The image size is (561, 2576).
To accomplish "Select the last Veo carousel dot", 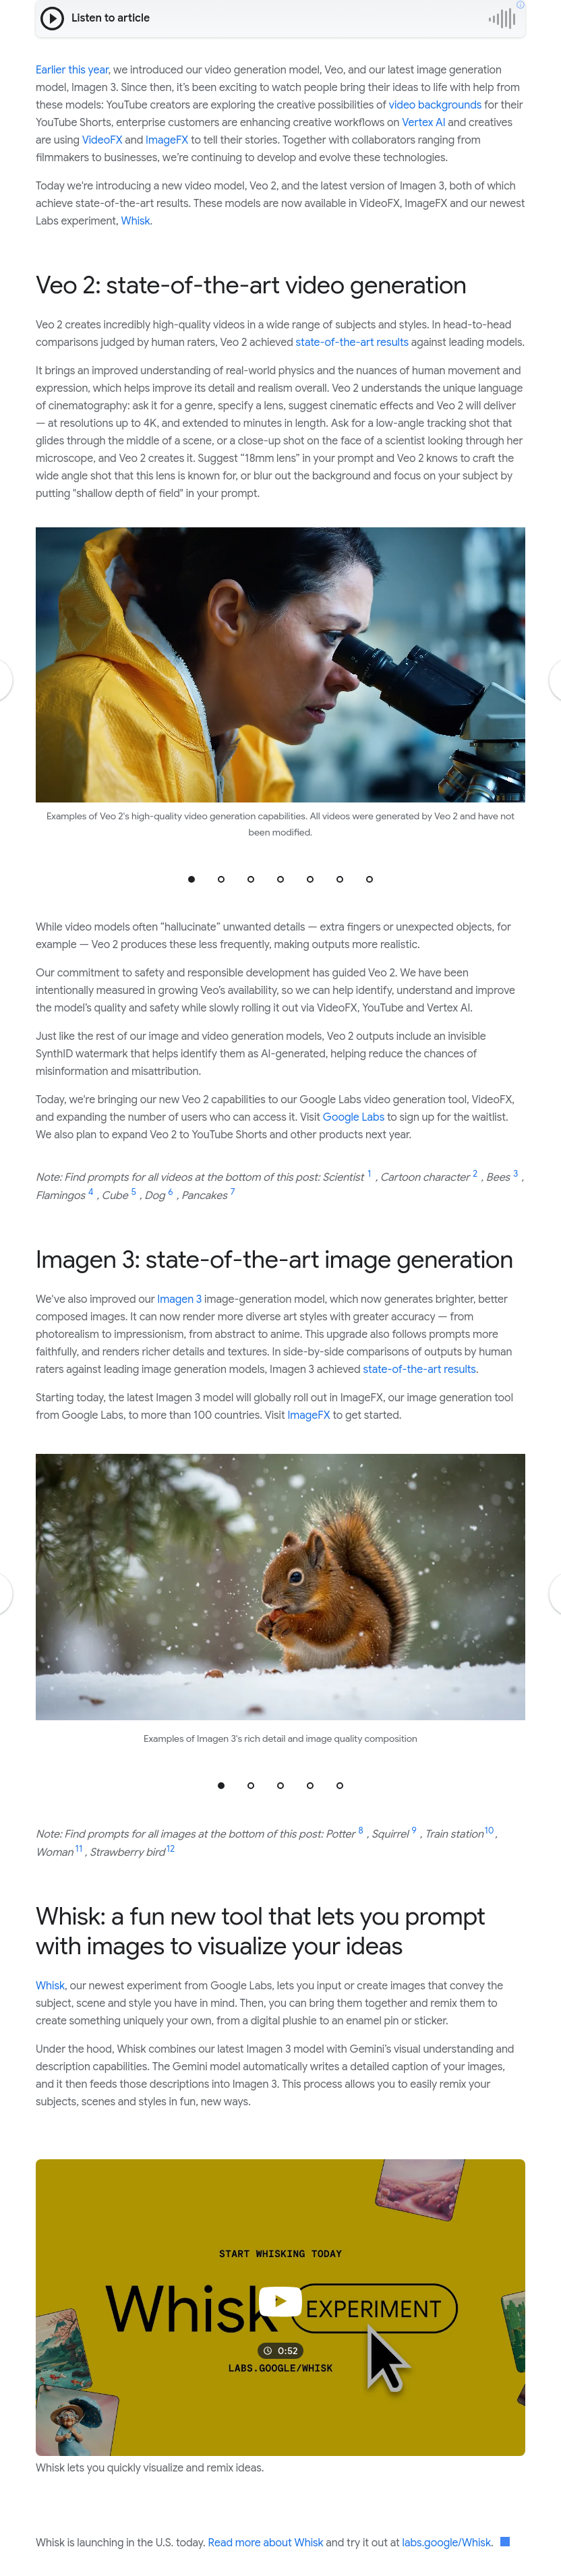I will (x=369, y=879).
